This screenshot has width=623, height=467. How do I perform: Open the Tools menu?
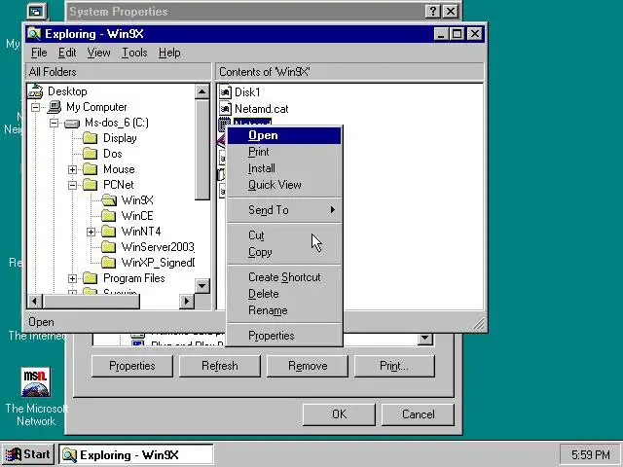134,53
